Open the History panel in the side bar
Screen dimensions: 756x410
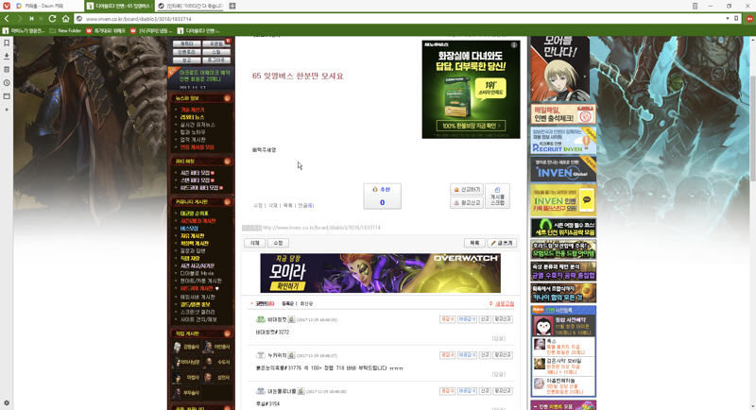point(7,83)
